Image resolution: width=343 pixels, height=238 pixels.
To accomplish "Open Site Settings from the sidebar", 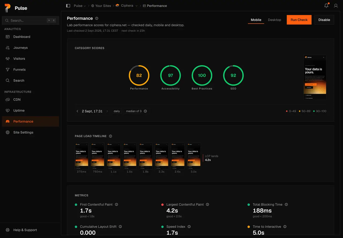I will pyautogui.click(x=31, y=133).
